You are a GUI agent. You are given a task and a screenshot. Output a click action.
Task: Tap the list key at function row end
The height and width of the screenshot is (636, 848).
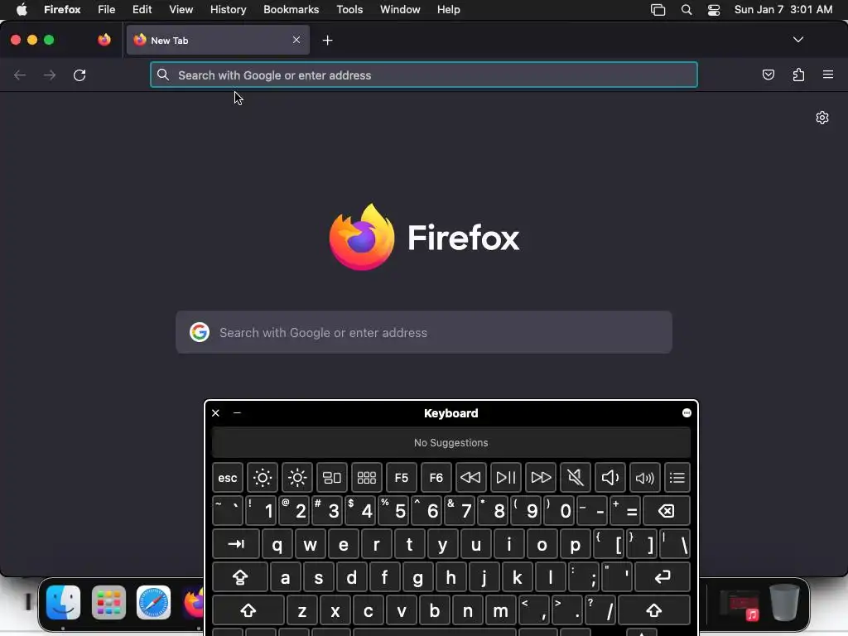(x=677, y=478)
